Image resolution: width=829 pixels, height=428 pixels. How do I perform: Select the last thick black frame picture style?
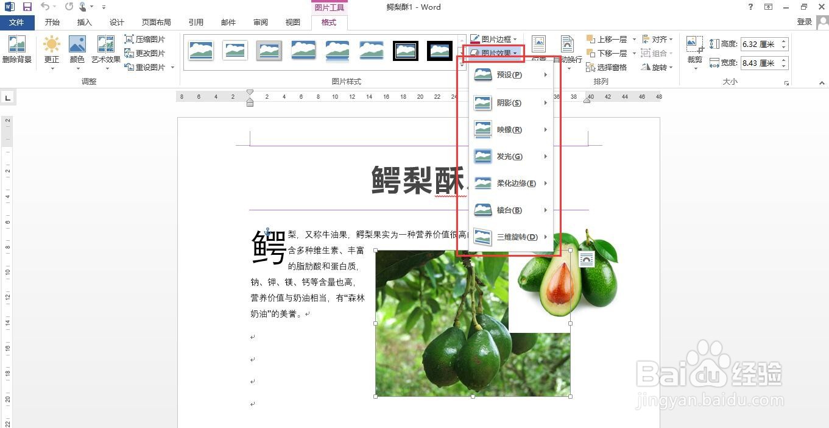(x=439, y=51)
